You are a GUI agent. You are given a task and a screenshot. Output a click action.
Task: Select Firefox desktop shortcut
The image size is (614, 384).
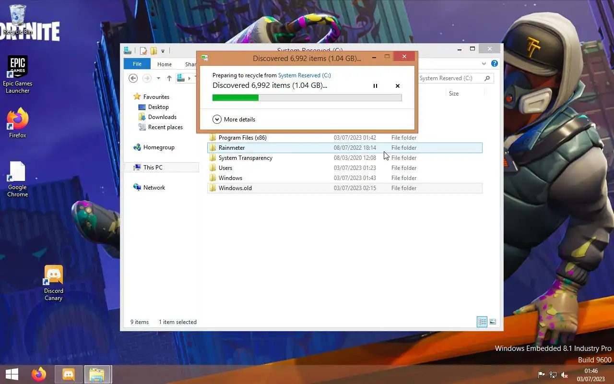tap(18, 123)
